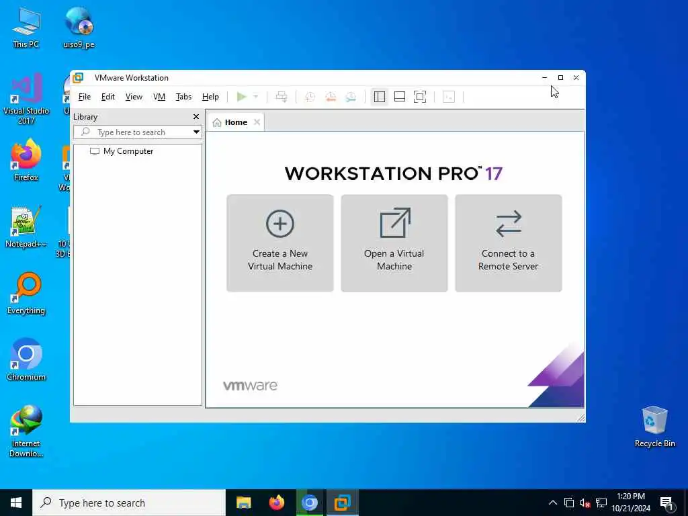
Task: Click the Revert to Snapshot icon
Action: tap(331, 97)
